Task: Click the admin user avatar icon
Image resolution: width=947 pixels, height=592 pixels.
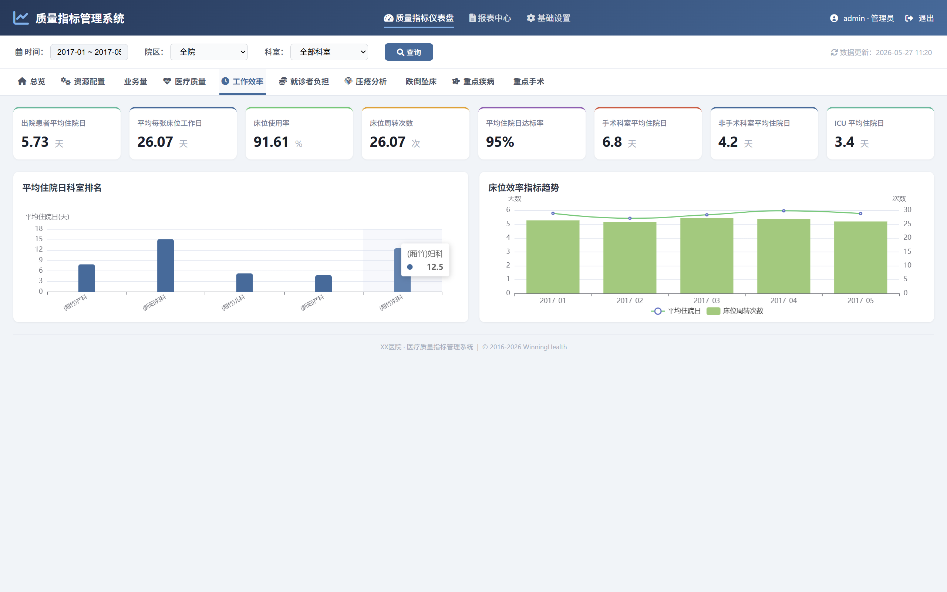Action: (834, 18)
